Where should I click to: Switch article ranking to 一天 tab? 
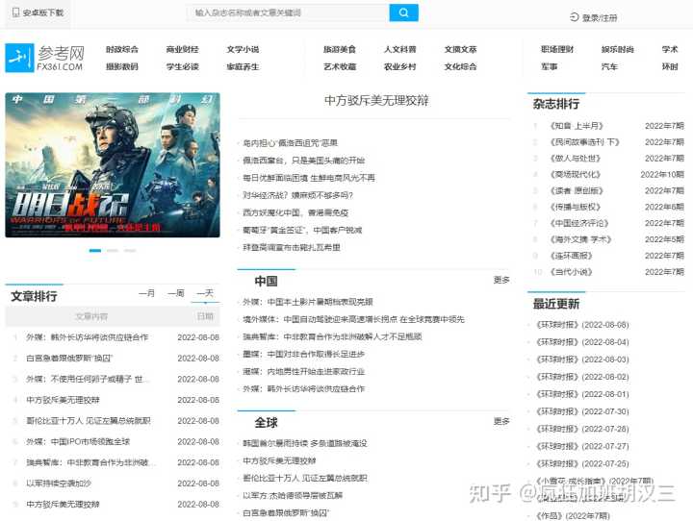point(205,293)
